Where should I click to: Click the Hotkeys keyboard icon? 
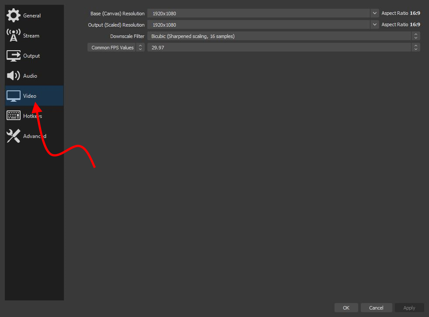tap(14, 116)
